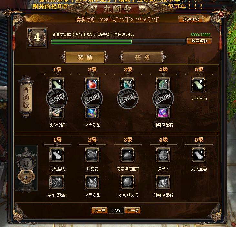Viewport: 236px width, 227px height.
Task: Click the green experience progress bar
Action: point(118,42)
